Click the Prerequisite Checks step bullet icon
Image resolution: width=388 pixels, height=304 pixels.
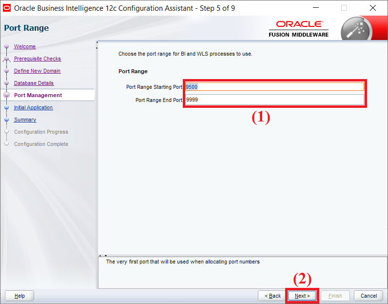pyautogui.click(x=7, y=59)
